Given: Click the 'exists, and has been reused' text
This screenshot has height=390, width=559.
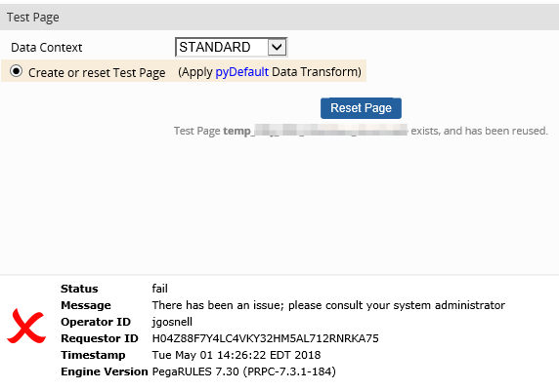Looking at the screenshot, I should (x=479, y=131).
